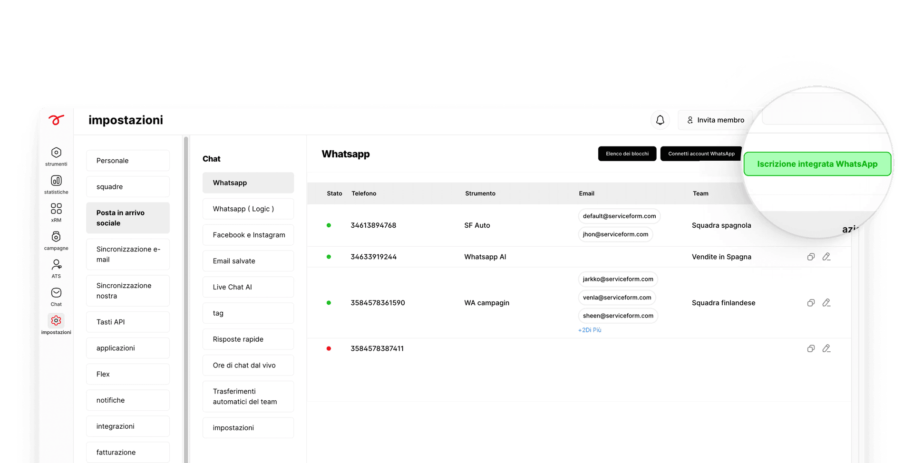
Task: Open Facebook e Instagram settings
Action: pos(248,235)
